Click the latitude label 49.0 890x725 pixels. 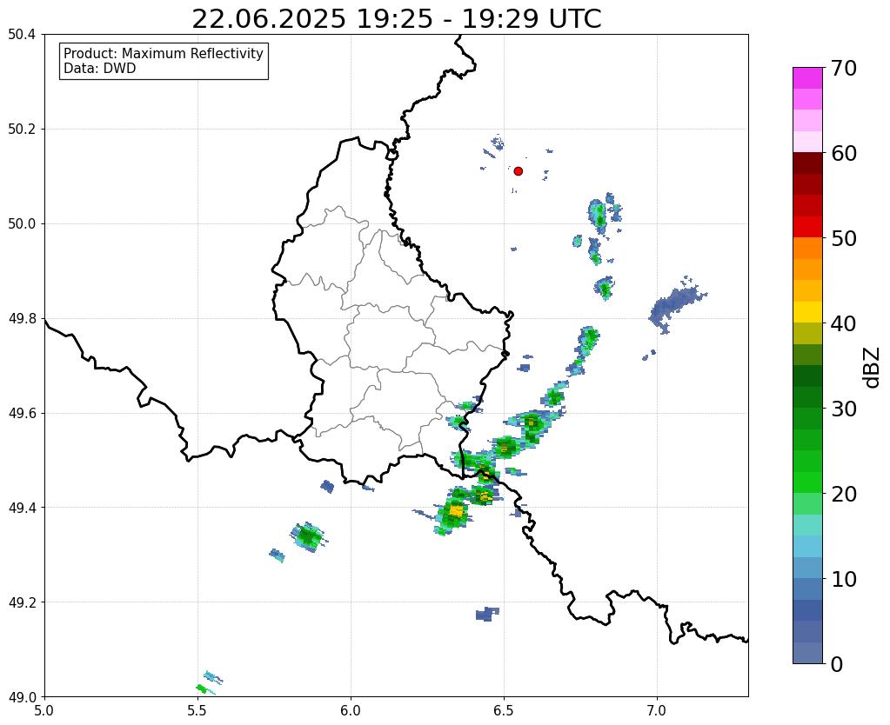click(22, 697)
